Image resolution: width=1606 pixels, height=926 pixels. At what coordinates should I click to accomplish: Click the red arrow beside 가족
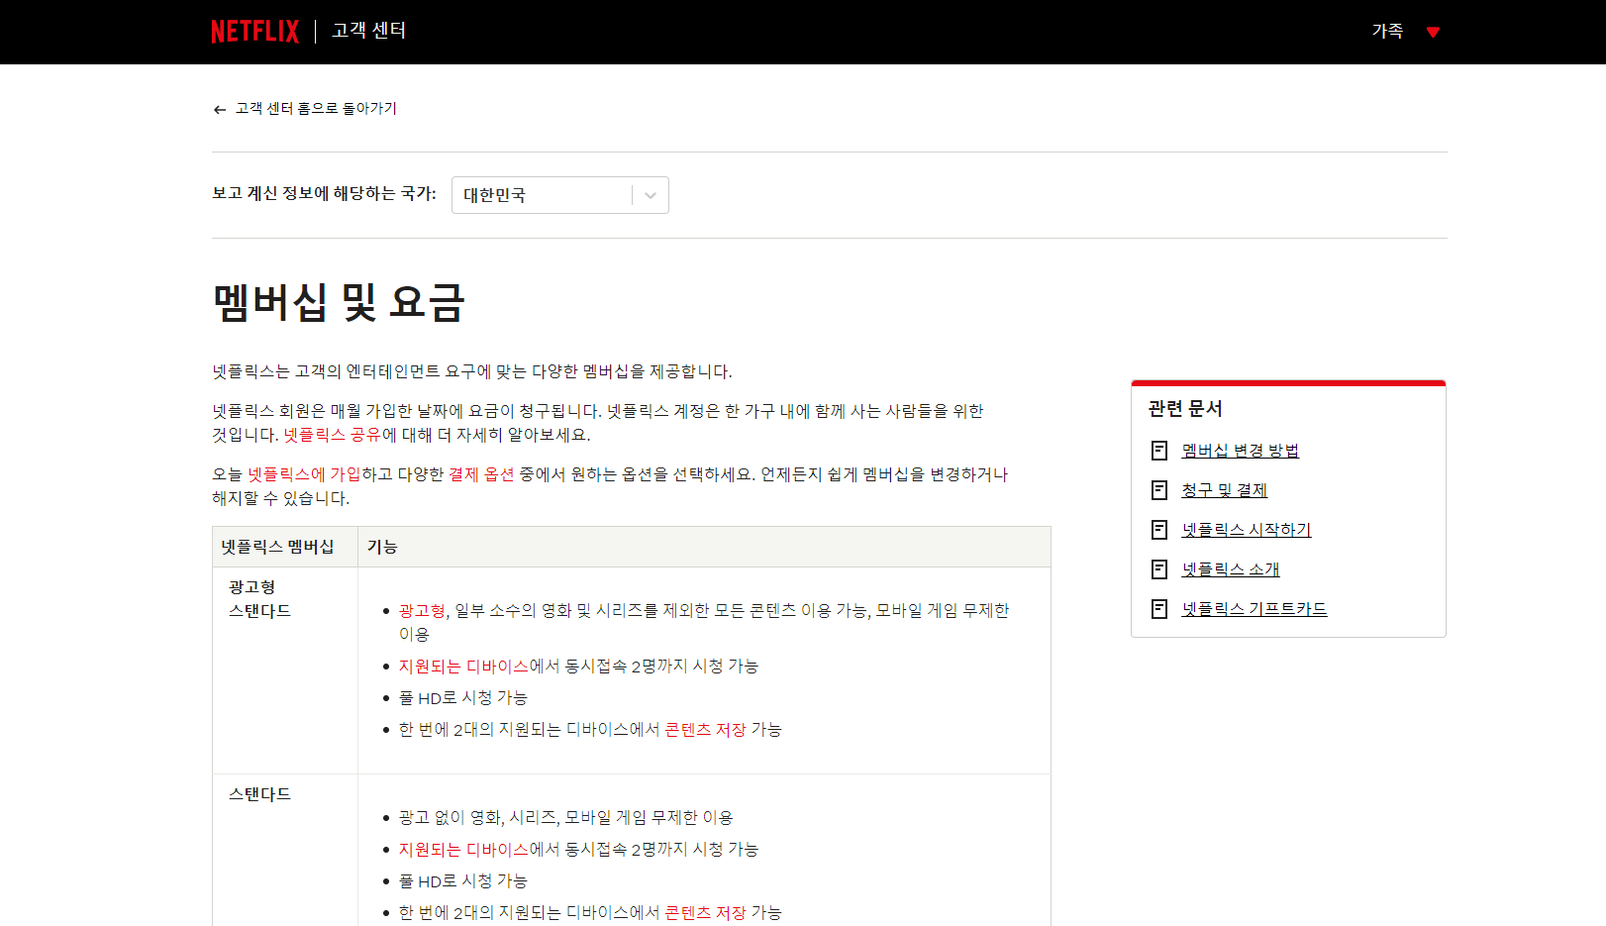pyautogui.click(x=1433, y=33)
